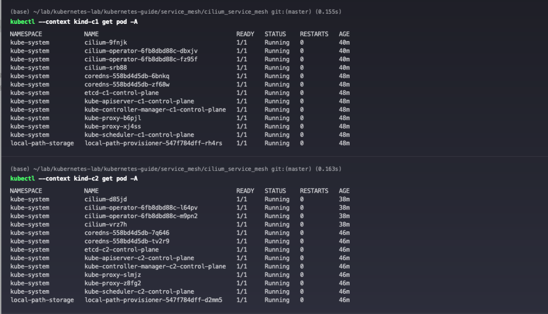
Task: Click 1/1 ready value of kube-proxy-slmjz
Action: 242,275
